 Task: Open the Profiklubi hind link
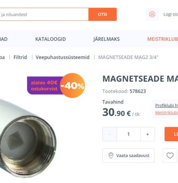click(x=166, y=105)
